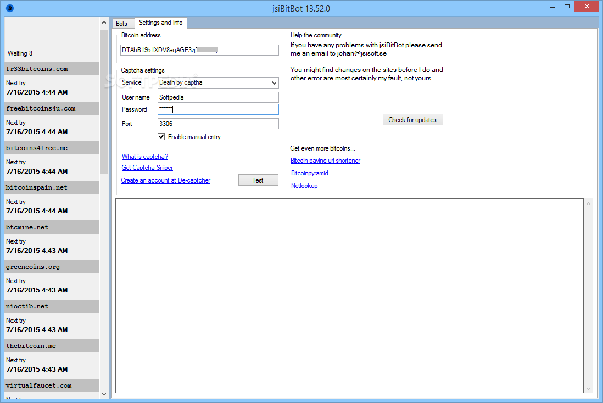Click the Next try time under thebitcoin.me
The width and height of the screenshot is (603, 403).
tap(37, 369)
